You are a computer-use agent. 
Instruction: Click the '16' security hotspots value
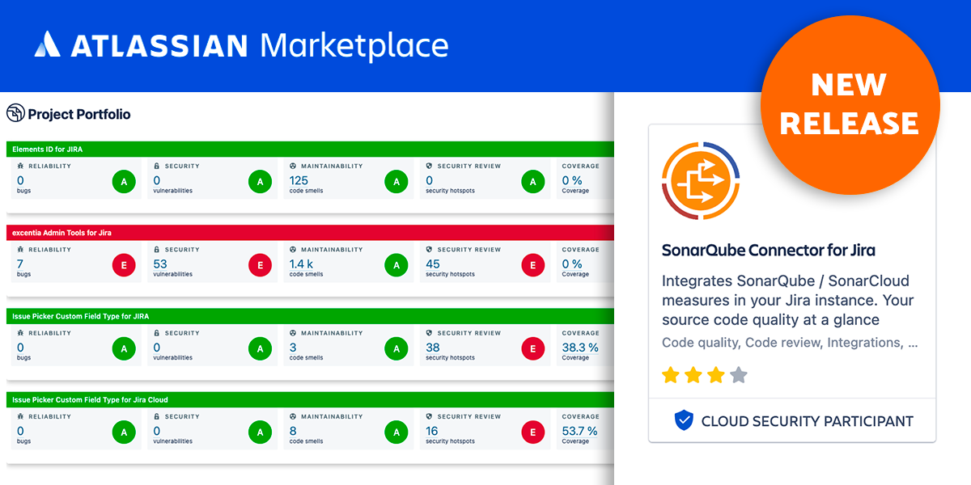click(432, 431)
